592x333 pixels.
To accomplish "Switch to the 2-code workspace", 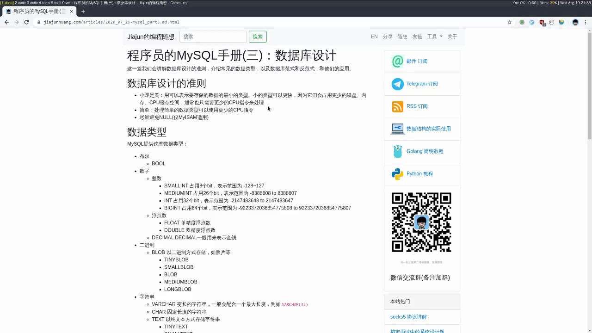I will click(x=20, y=3).
